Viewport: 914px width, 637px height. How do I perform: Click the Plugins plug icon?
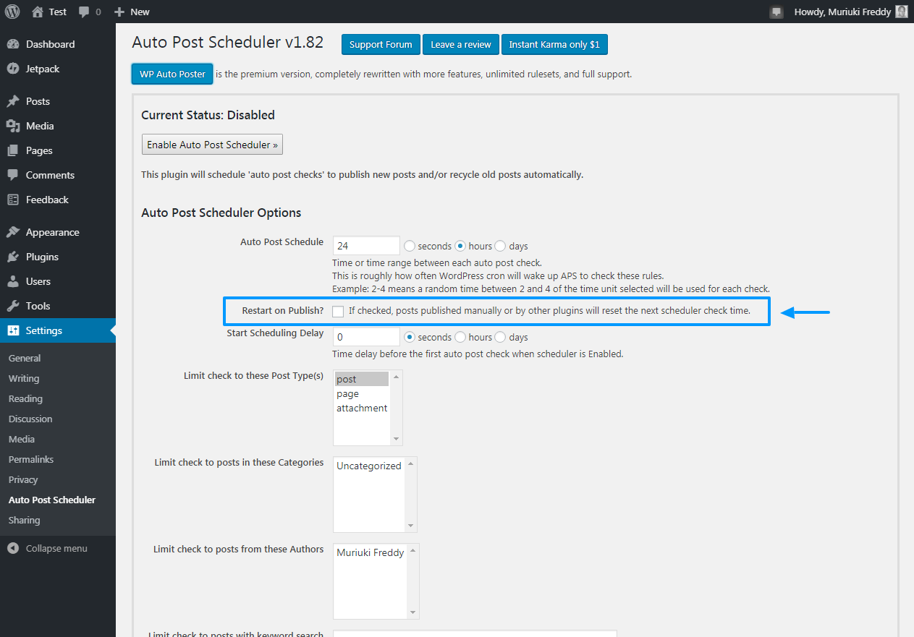[13, 257]
